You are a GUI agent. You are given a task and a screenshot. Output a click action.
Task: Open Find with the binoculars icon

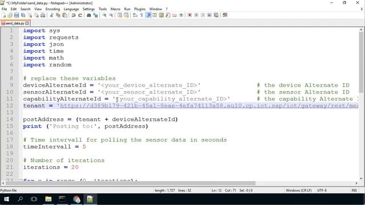89,15
